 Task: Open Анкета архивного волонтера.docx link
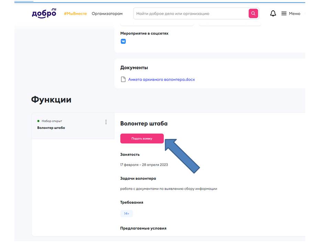click(162, 79)
